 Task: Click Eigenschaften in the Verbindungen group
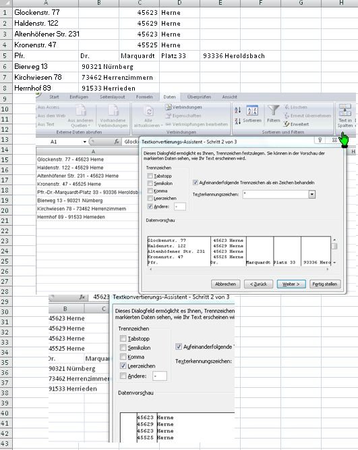tap(183, 116)
